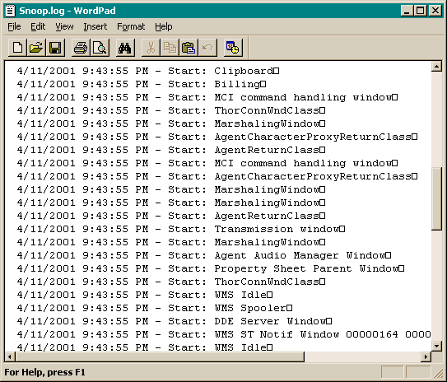
Task: Click the New document toolbar icon
Action: coord(17,48)
